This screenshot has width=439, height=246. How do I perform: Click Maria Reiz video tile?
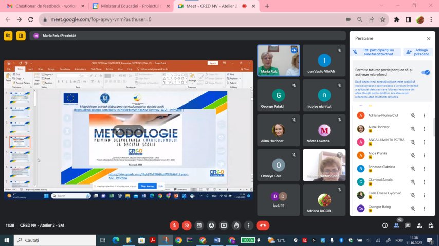pyautogui.click(x=278, y=60)
